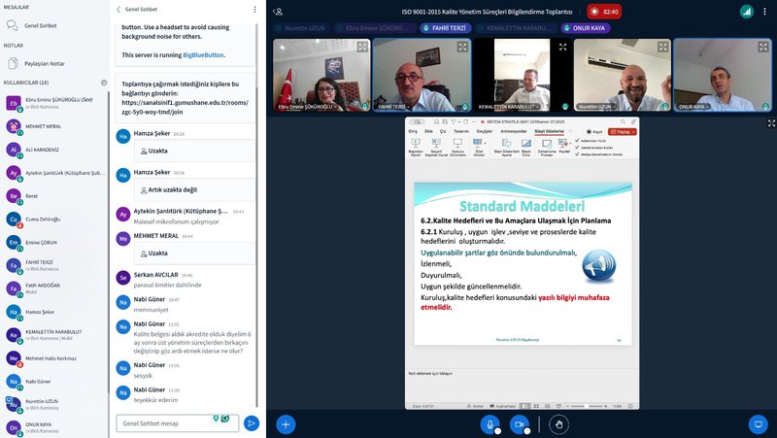The width and height of the screenshot is (777, 438).
Task: Select user Cuma Zehiroğlu avatar
Action: 14,219
